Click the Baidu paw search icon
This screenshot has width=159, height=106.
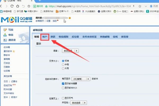click(x=151, y=6)
